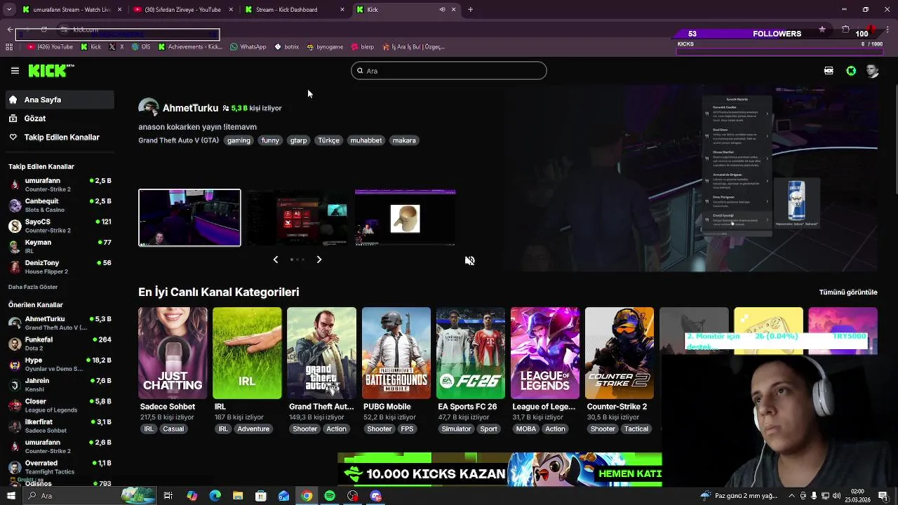Click Tümünü görüntüle link

click(848, 292)
